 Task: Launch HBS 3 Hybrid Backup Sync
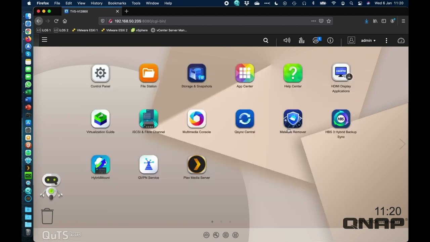341,119
